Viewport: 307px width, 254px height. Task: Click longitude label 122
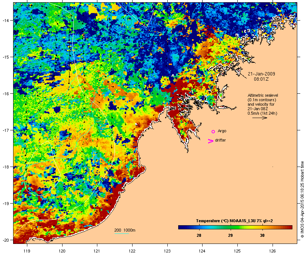[132, 251]
